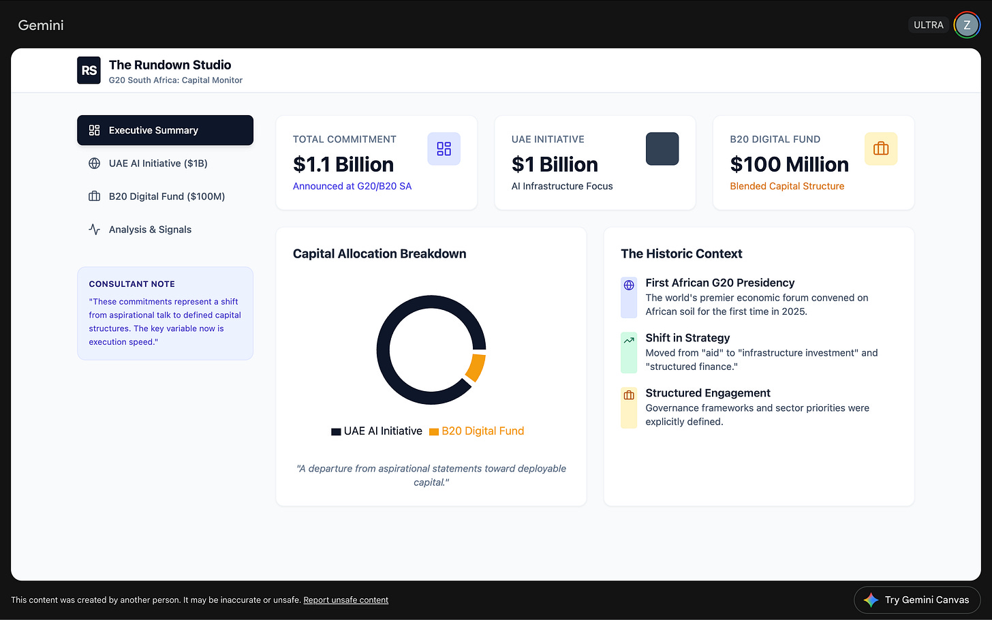Click the orange B20 Digital Fund legend swatch

click(434, 431)
